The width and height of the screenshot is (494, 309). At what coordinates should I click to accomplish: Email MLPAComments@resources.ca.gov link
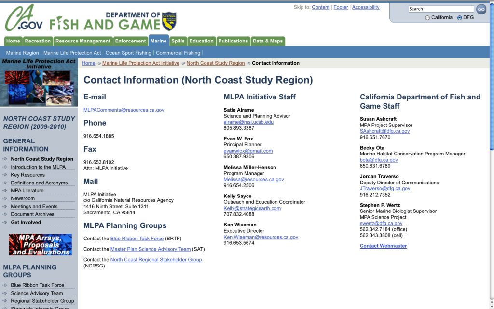coord(124,110)
